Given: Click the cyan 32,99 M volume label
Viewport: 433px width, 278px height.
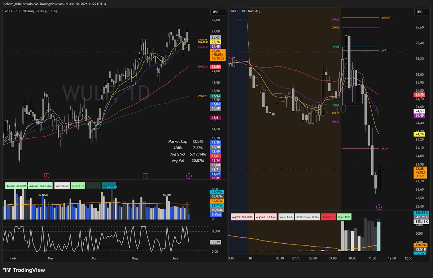Looking at the screenshot, I should 216,192.
